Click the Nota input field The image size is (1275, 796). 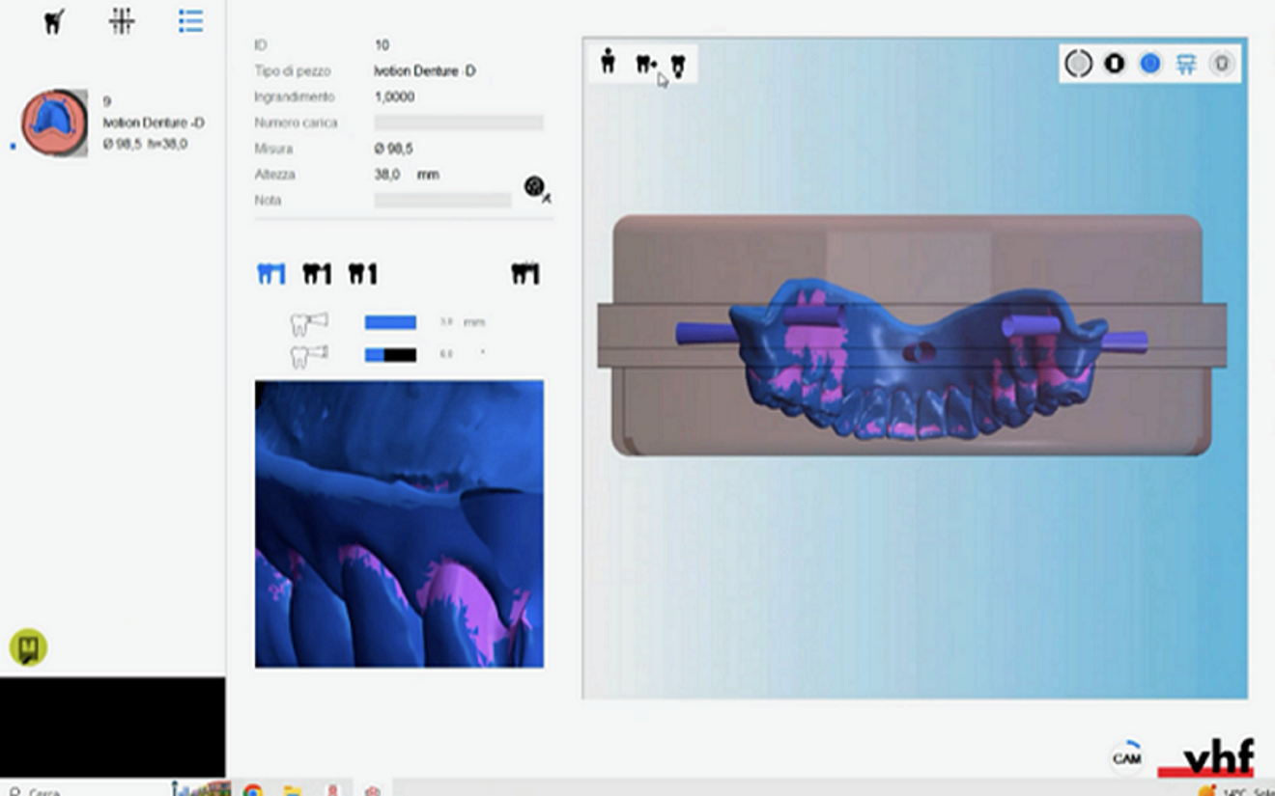(444, 200)
